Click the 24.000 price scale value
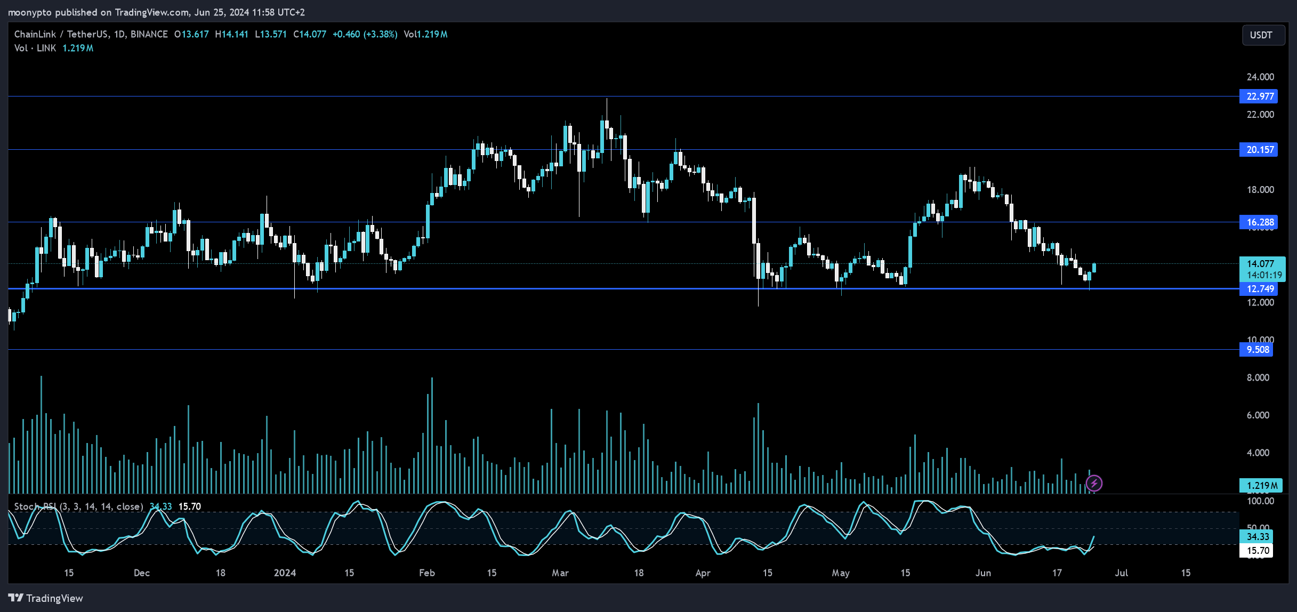Image resolution: width=1297 pixels, height=612 pixels. point(1260,77)
